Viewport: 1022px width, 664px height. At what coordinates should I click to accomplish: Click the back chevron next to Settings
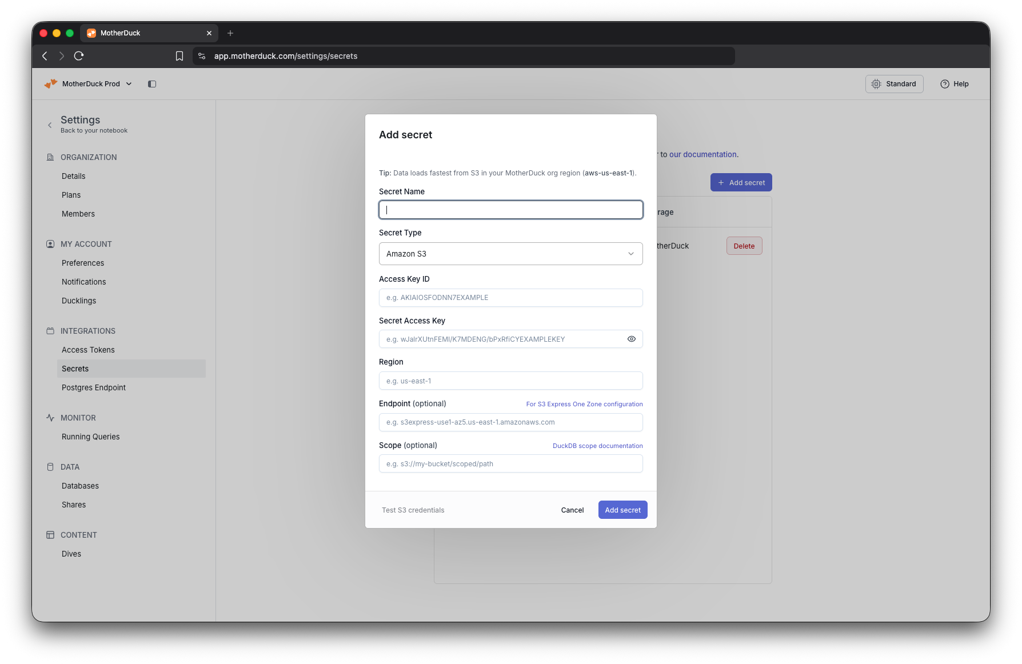tap(50, 125)
